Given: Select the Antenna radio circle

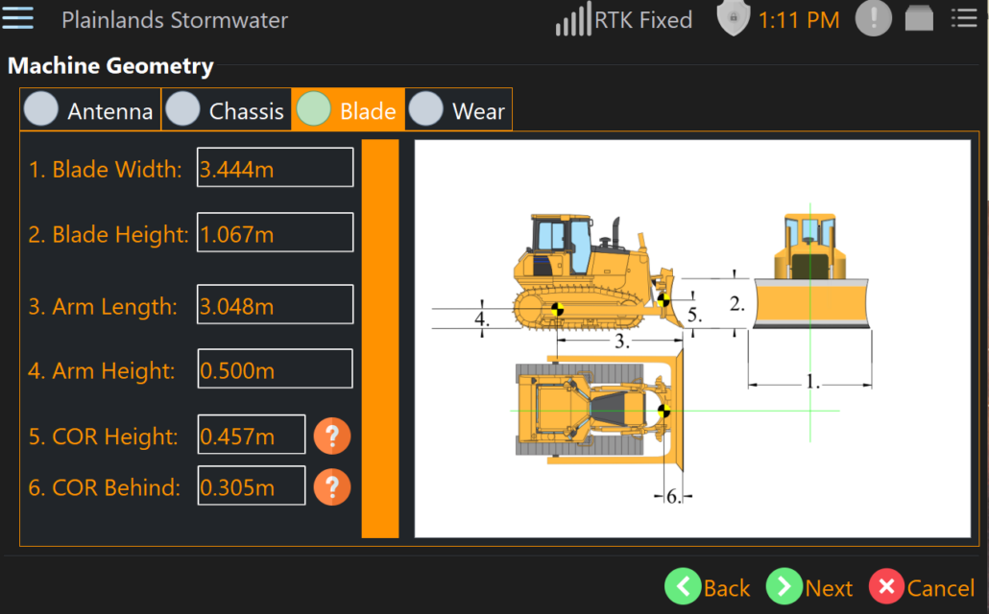Looking at the screenshot, I should [41, 109].
